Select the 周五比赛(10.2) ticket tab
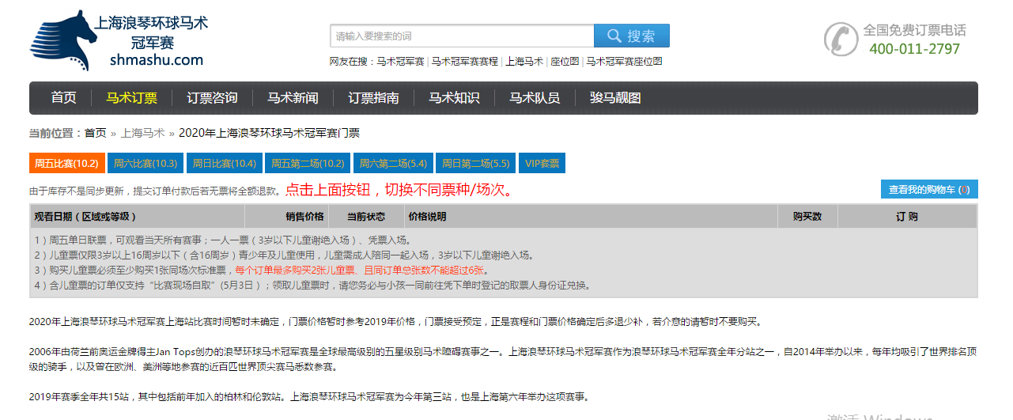Viewport: 1013px width, 420px height. pyautogui.click(x=66, y=163)
